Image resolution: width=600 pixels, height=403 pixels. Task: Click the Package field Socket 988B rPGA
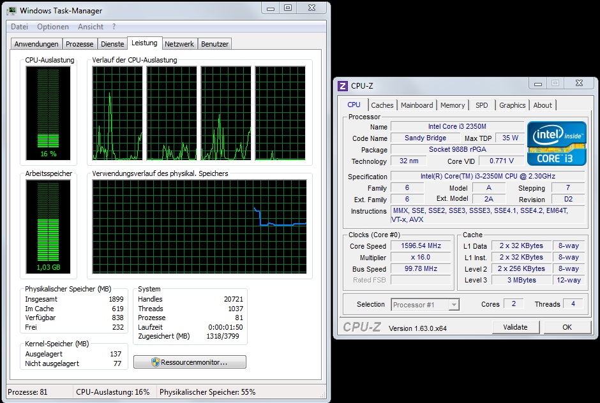(x=457, y=149)
